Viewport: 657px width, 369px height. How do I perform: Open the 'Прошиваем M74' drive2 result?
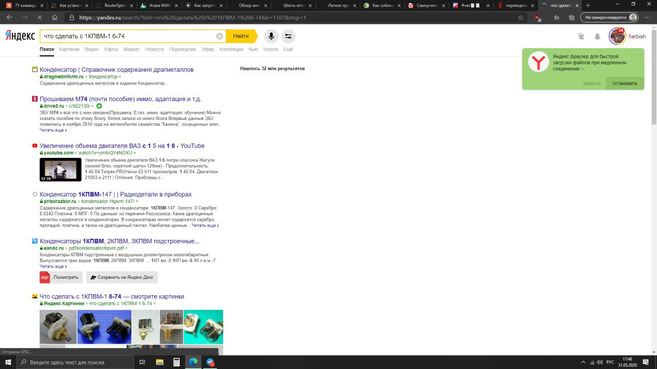121,99
